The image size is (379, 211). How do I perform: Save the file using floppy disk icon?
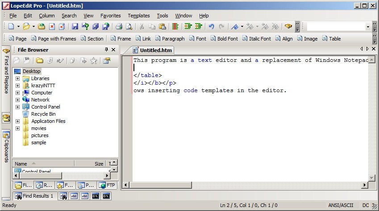tap(75, 26)
